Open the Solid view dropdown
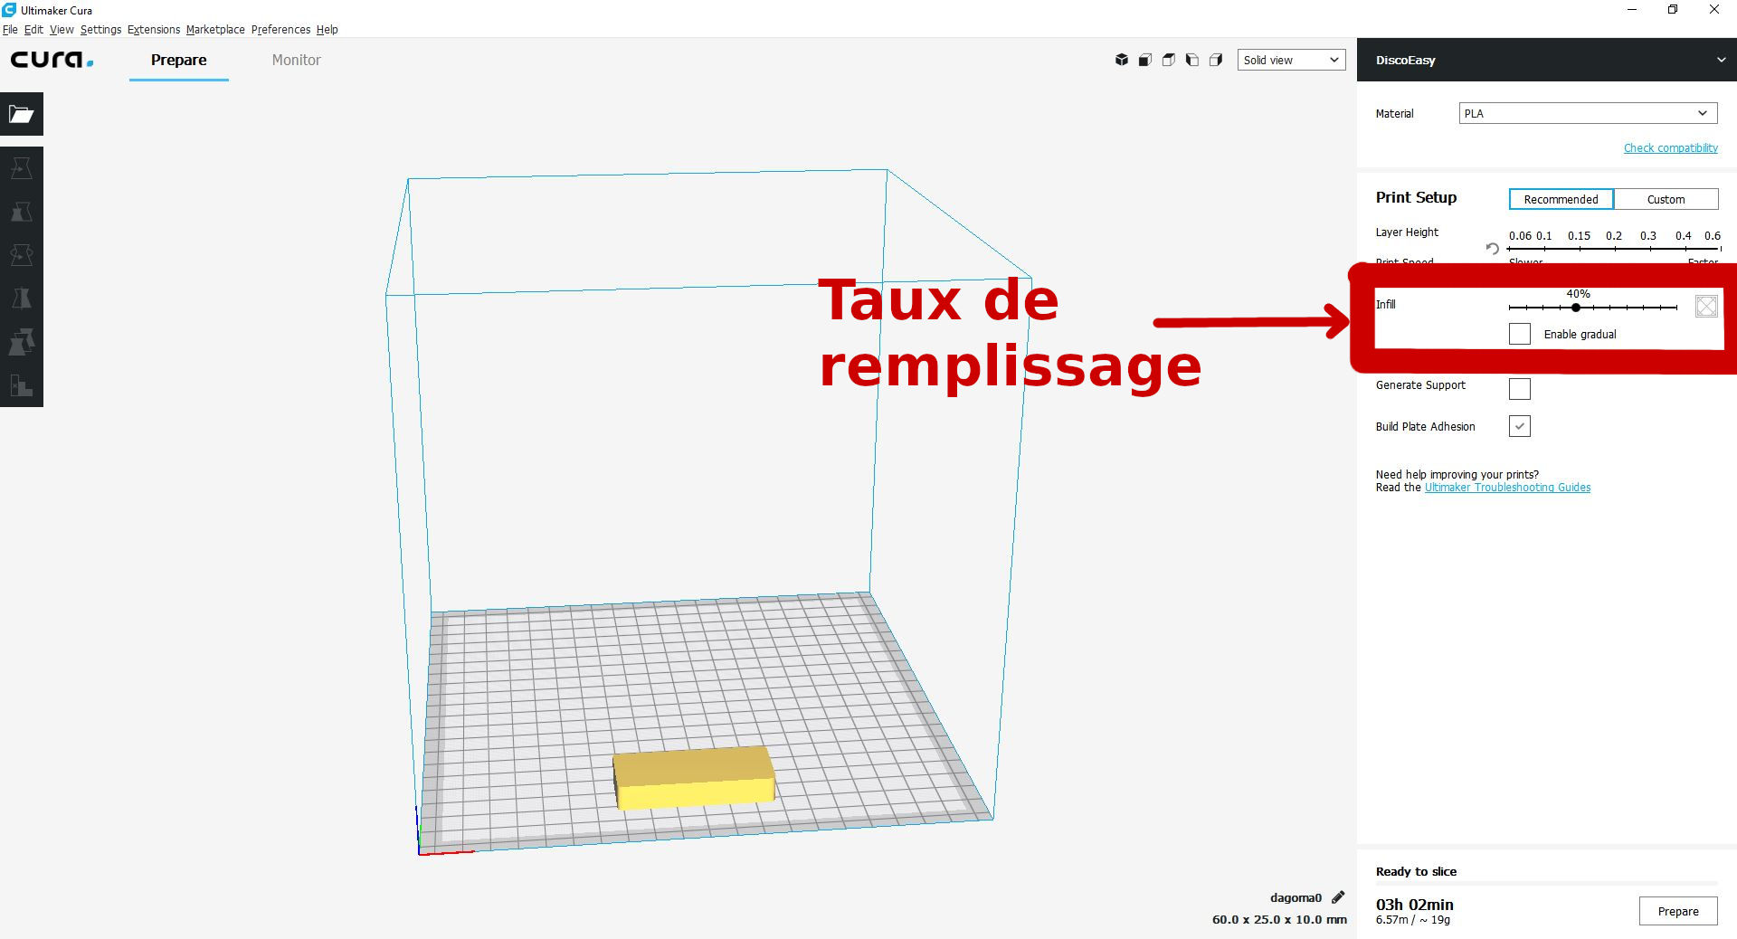Image resolution: width=1737 pixels, height=939 pixels. (x=1291, y=60)
